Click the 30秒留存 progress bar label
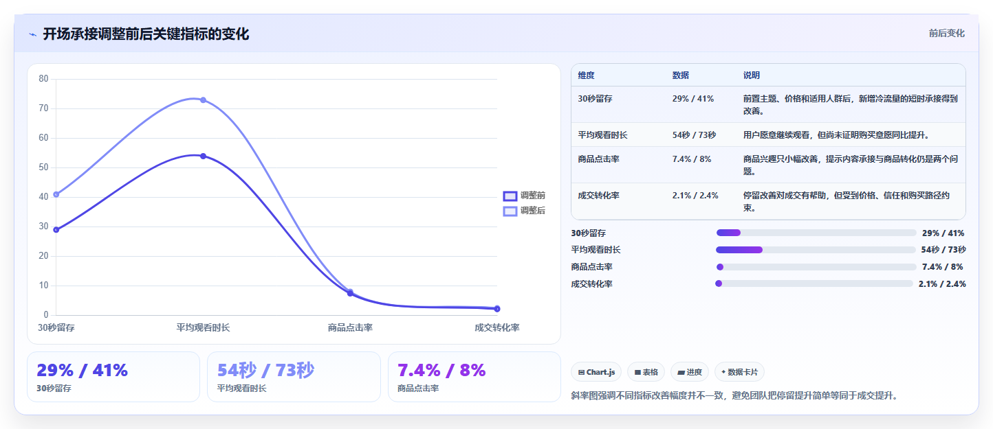 point(589,233)
